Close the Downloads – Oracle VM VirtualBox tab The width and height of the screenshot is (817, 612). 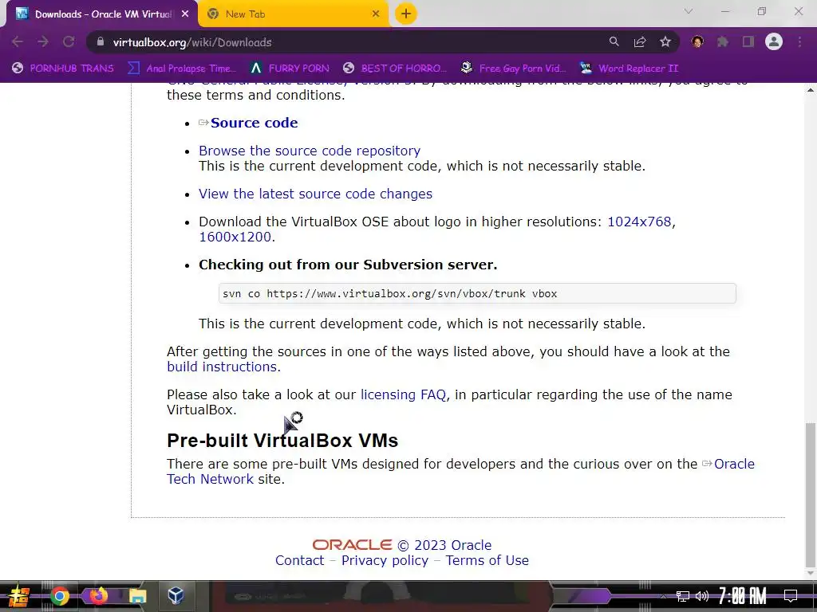[184, 14]
